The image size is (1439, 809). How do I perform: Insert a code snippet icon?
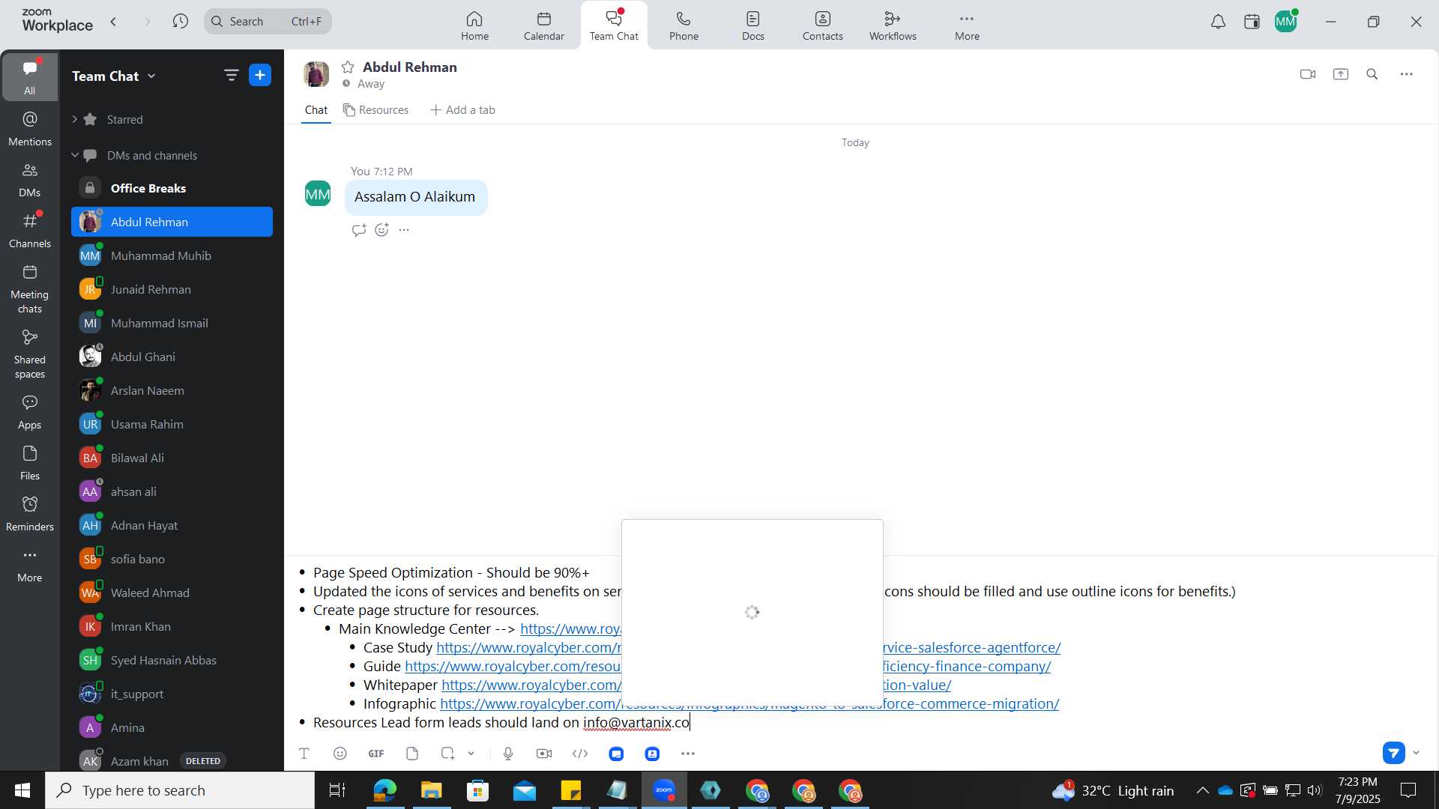[x=580, y=754]
